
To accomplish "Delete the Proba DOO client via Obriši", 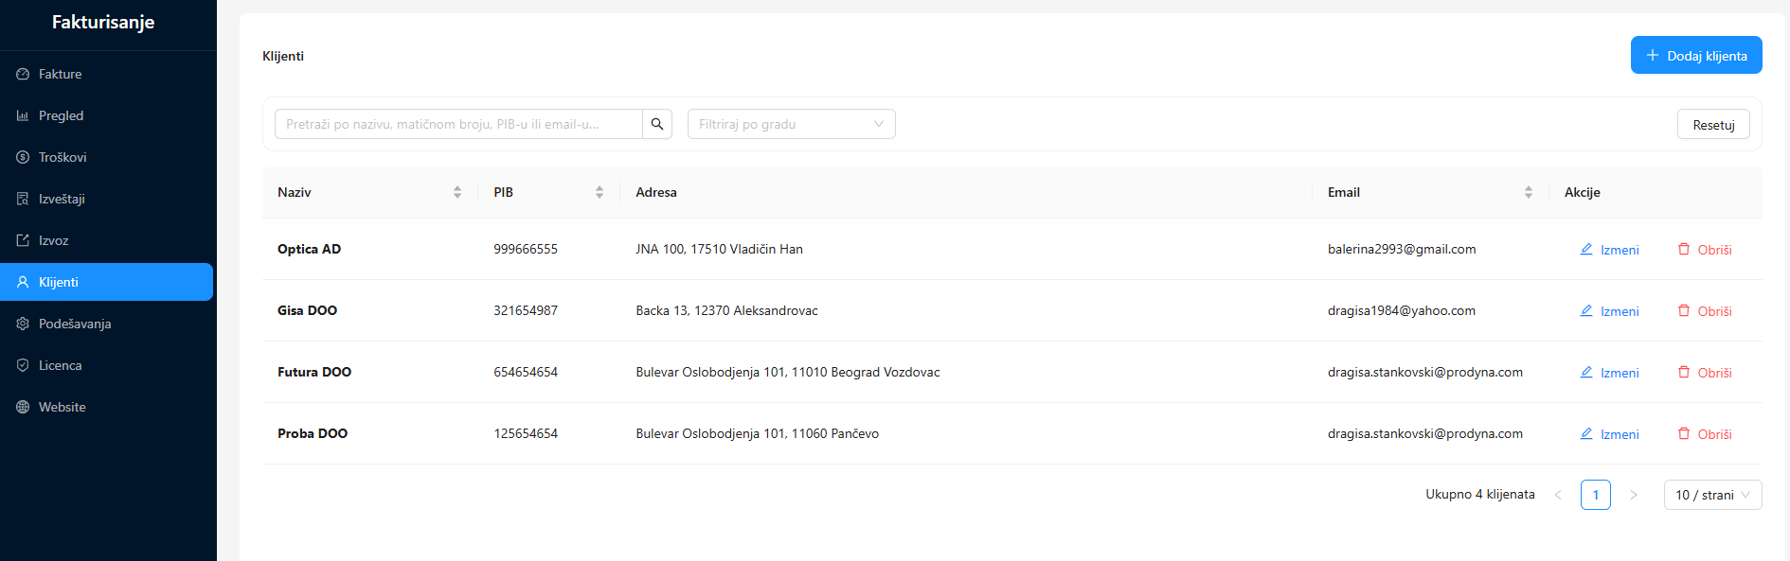I will pyautogui.click(x=1705, y=434).
